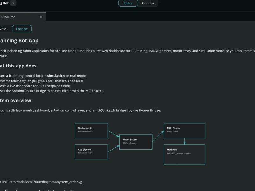
Task: Click the intro paragraph about Arduino Uno Q
Action: pos(127,53)
